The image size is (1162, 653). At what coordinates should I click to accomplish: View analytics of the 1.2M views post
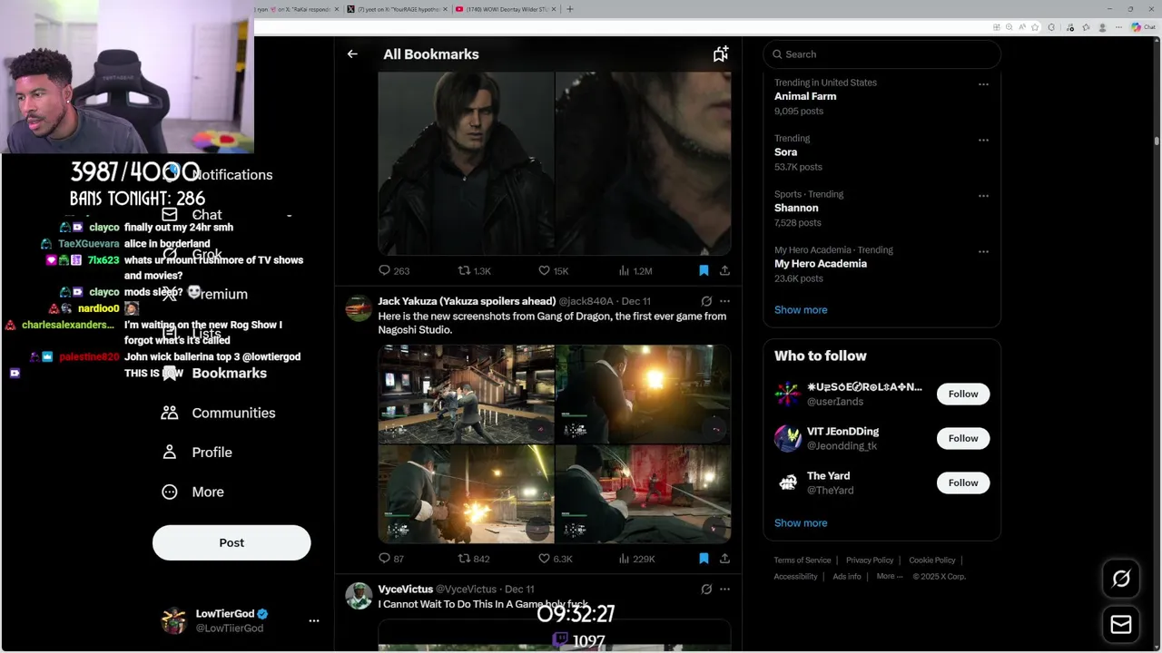635,270
